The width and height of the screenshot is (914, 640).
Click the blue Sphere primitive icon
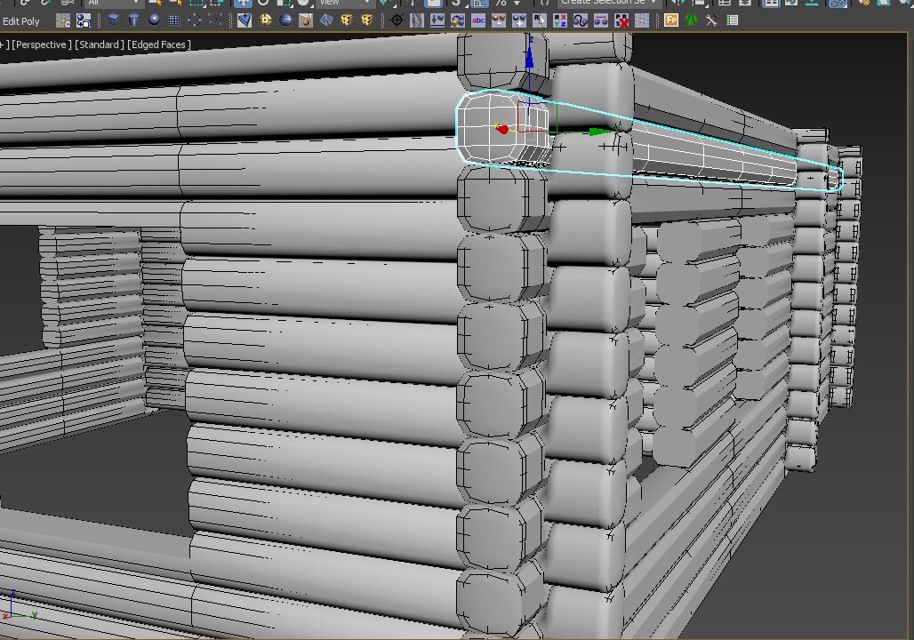(154, 20)
